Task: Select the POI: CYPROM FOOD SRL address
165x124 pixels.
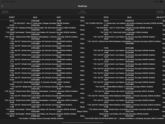Action: 124,23
